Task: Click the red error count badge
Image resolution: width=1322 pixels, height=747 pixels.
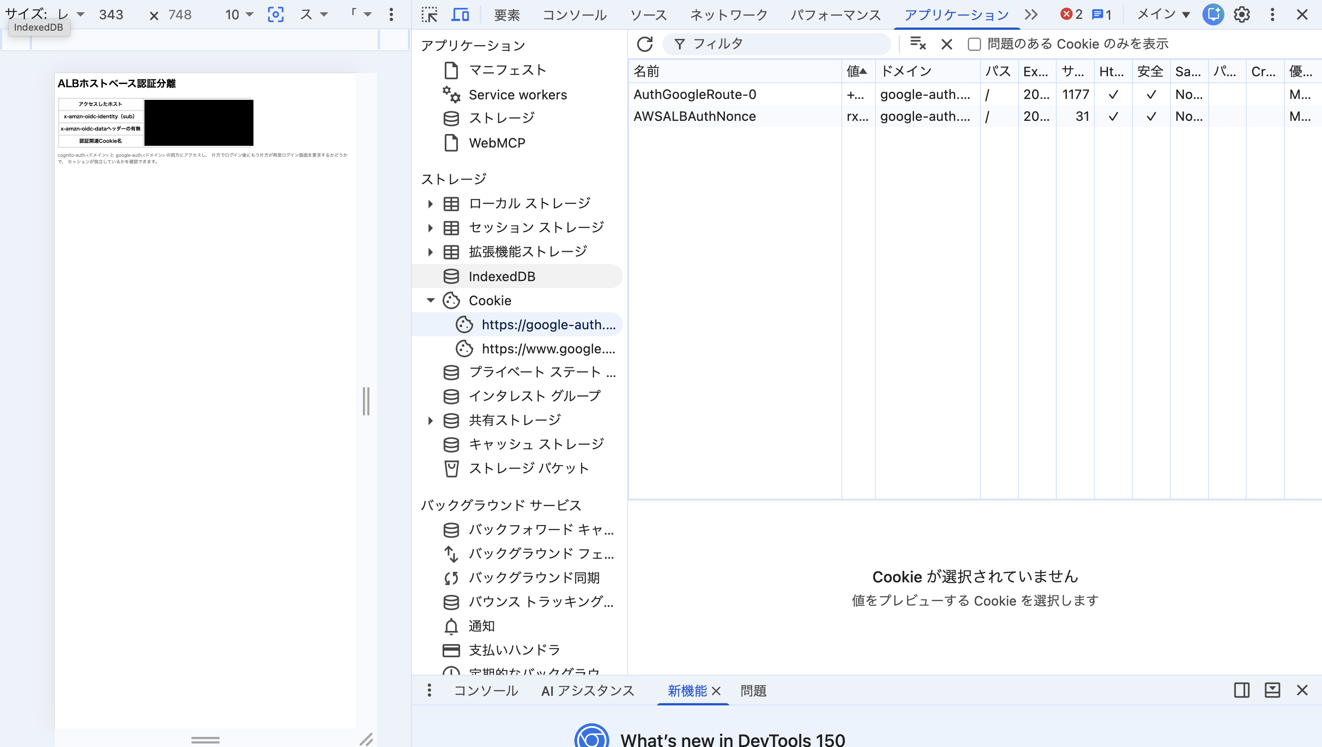Action: (x=1072, y=14)
